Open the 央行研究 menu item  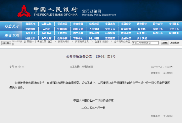[x=94, y=33]
